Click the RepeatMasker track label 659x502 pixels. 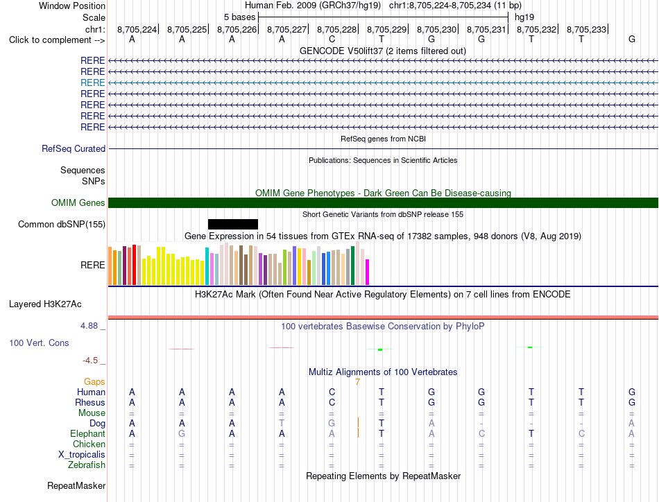coord(76,485)
